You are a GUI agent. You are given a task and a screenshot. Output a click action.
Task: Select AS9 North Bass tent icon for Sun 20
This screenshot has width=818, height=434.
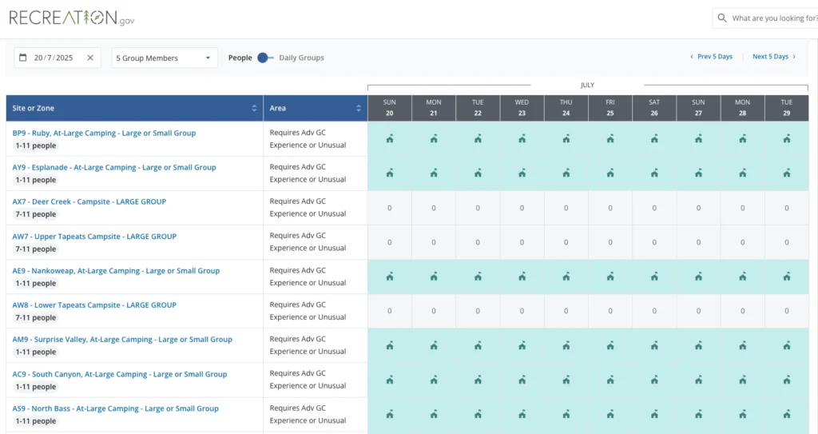[x=390, y=415]
